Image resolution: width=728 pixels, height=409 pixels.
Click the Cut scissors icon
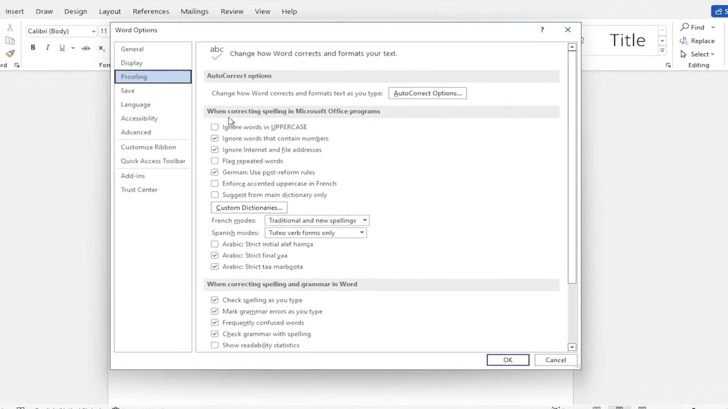10,27
